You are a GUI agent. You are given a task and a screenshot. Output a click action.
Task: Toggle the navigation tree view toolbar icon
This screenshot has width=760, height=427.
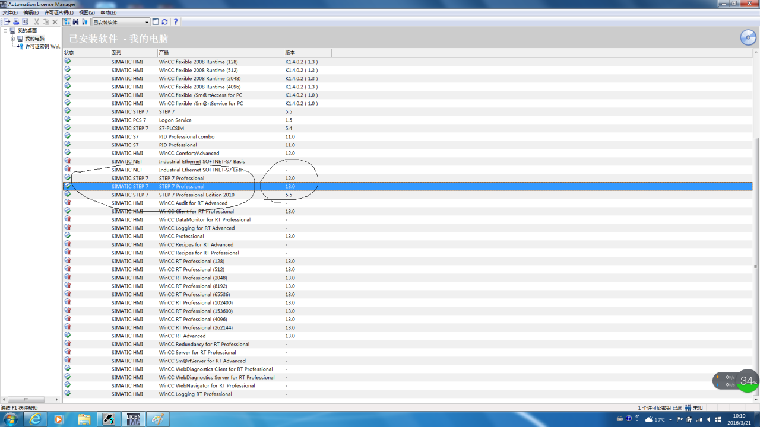click(x=67, y=22)
